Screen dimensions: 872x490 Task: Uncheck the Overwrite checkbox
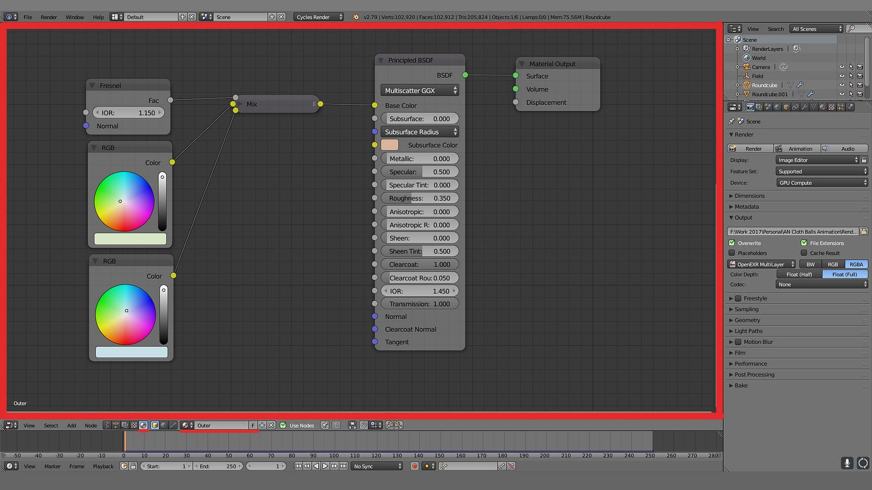[x=732, y=243]
